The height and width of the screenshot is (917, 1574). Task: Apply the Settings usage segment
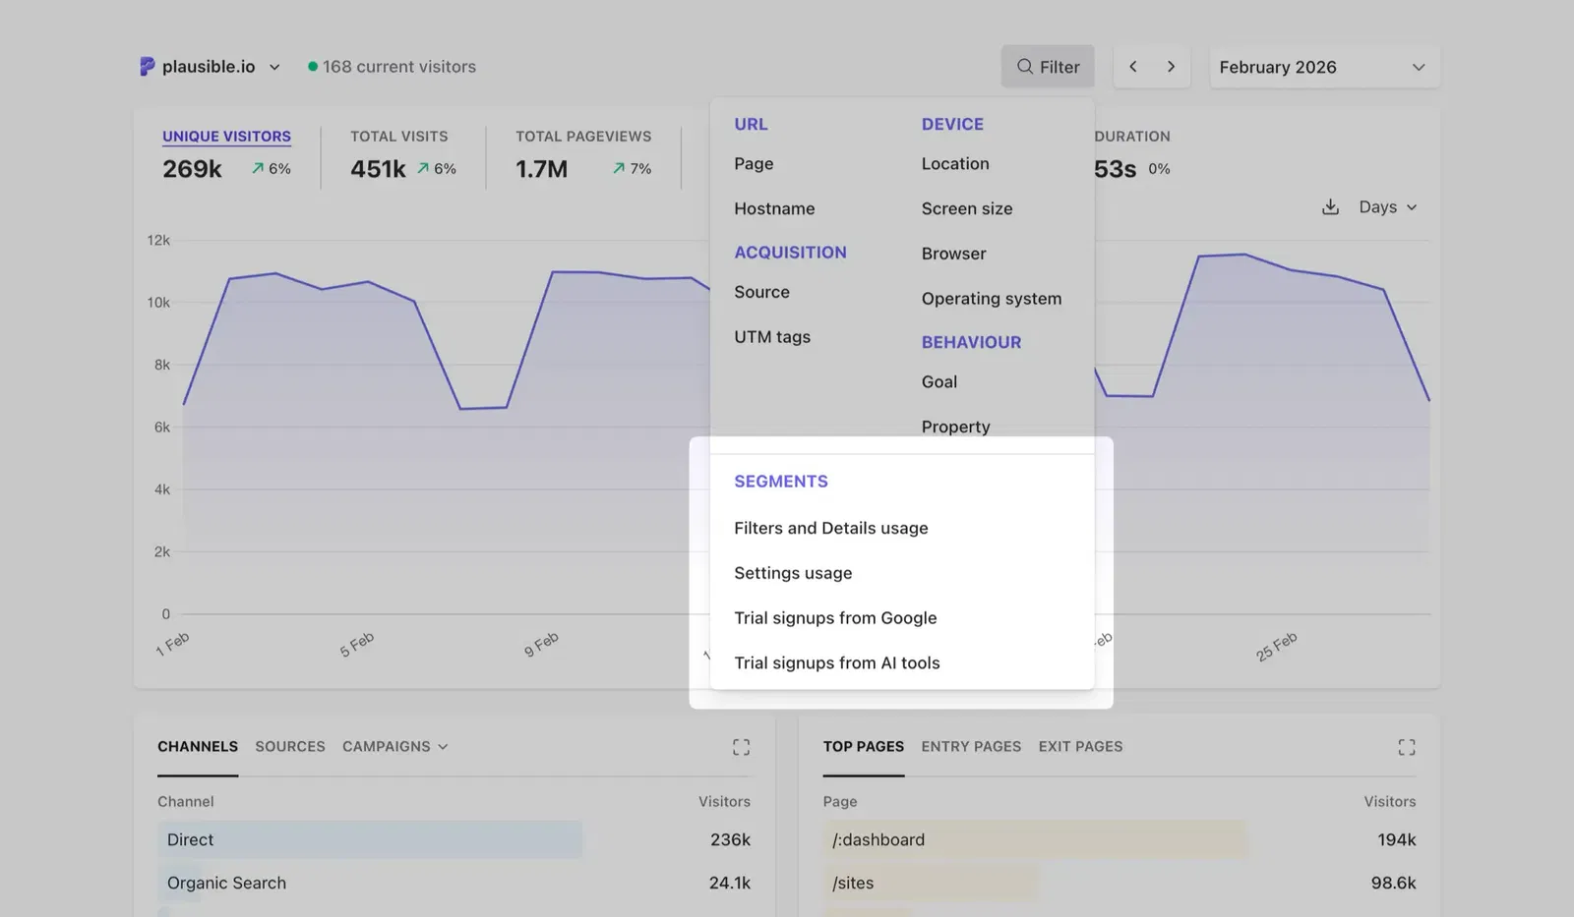pyautogui.click(x=793, y=573)
